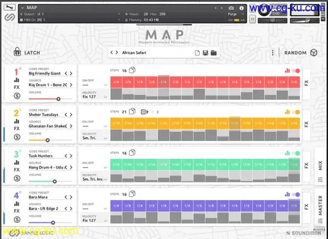Screen dimensions: 328x239
Task: Expand the Purge dropdown menu
Action: 236,14
